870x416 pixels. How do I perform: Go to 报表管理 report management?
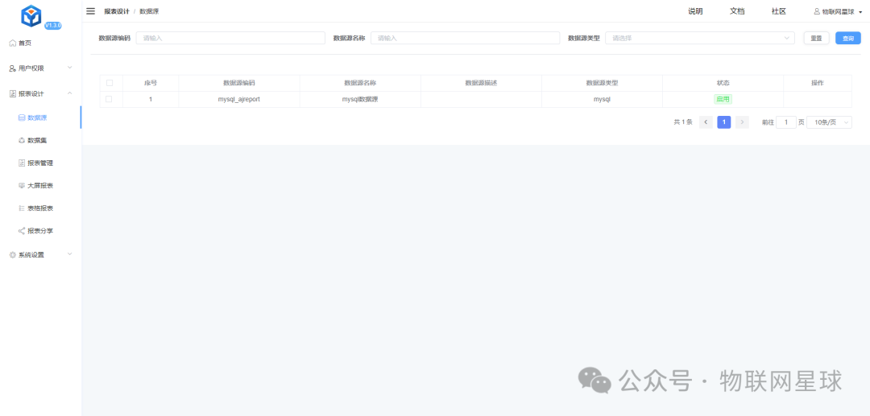pyautogui.click(x=40, y=163)
